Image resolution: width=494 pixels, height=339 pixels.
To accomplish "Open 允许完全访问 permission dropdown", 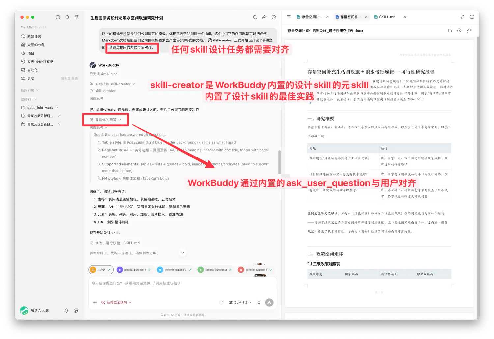I will pos(116,303).
